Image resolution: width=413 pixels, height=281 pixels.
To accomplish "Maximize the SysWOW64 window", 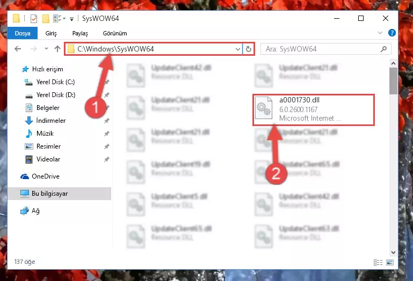I will (x=361, y=18).
